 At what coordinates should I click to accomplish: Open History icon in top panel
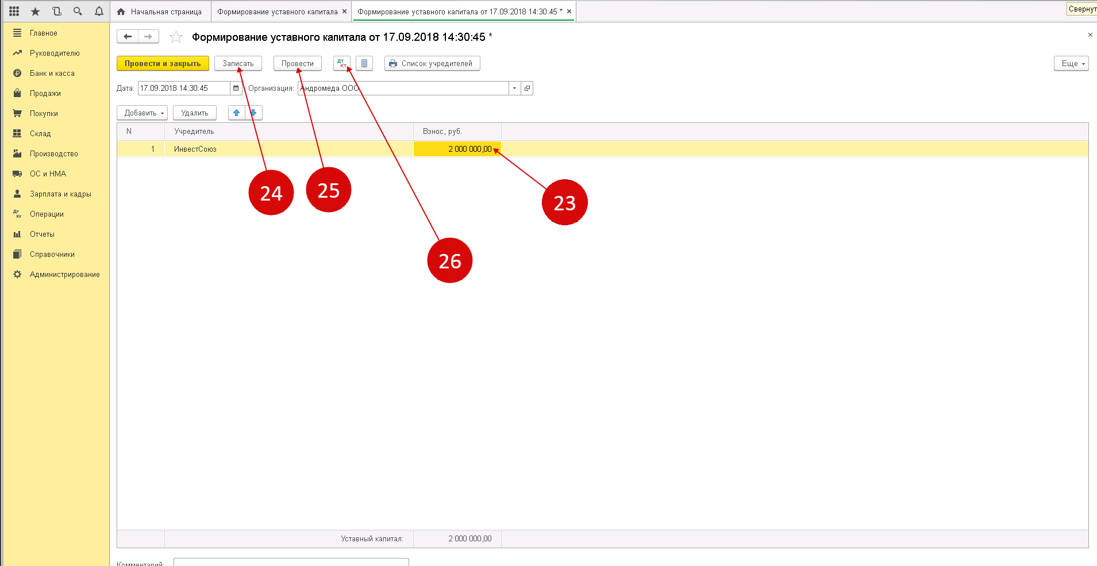click(56, 11)
